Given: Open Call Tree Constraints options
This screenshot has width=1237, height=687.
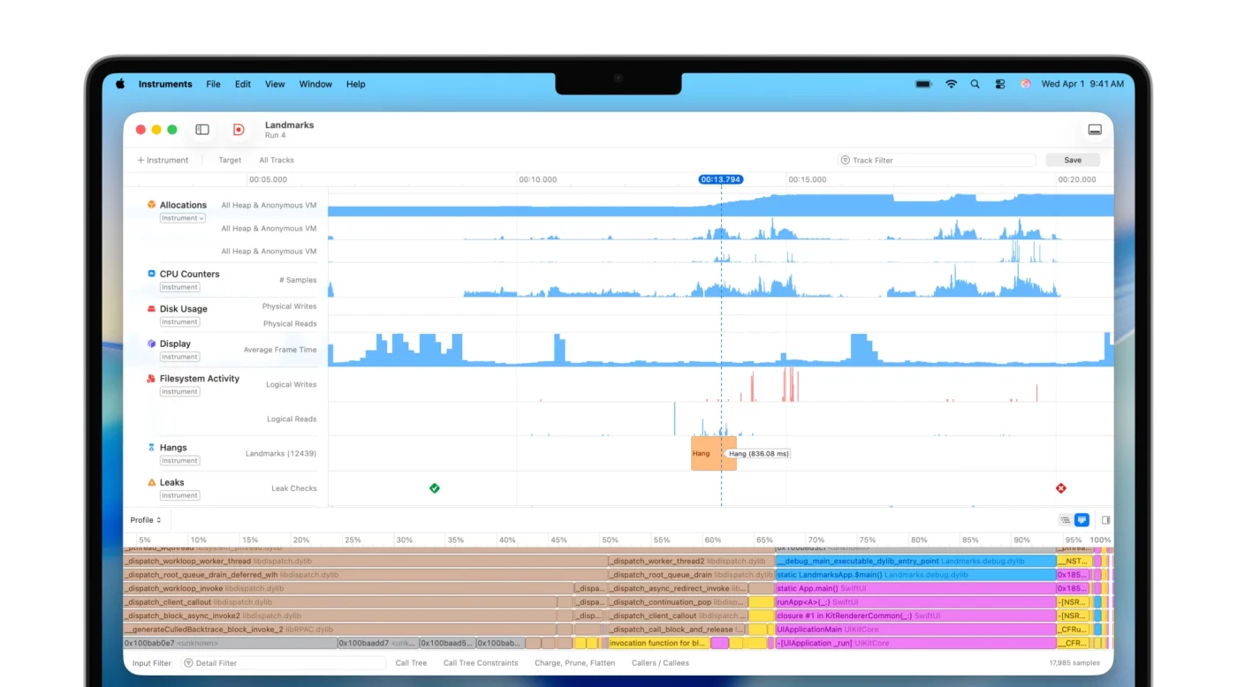Looking at the screenshot, I should point(481,663).
